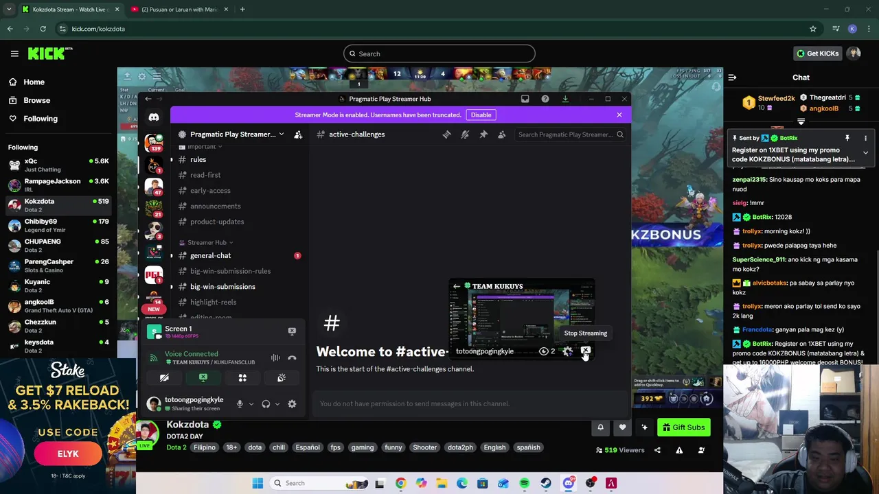Click sparkle icon beside Gift Subs
Screen dimensions: 879x494
pyautogui.click(x=644, y=427)
